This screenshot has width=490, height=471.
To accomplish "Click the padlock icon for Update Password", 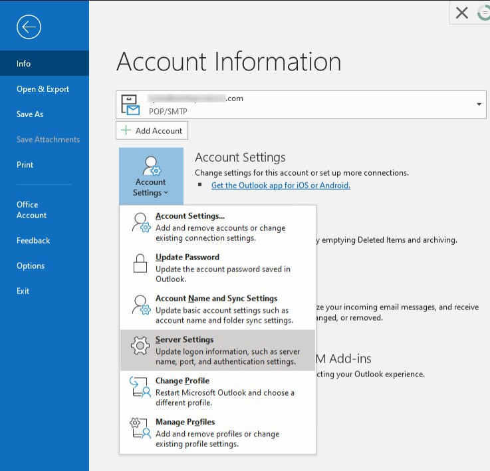I will tap(140, 263).
